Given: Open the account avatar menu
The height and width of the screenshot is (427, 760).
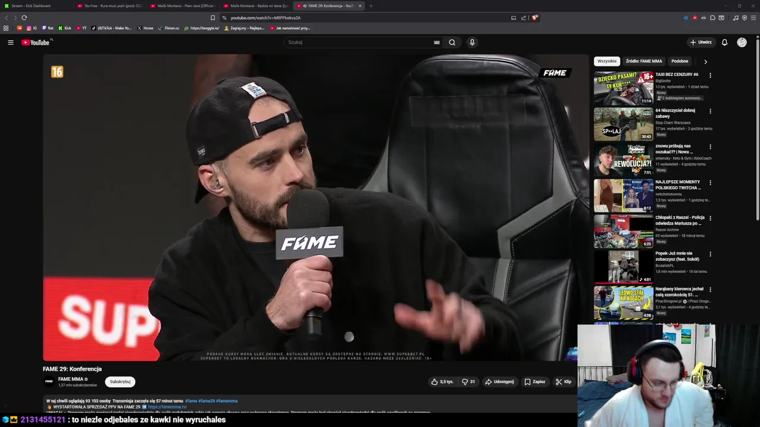Looking at the screenshot, I should [742, 42].
